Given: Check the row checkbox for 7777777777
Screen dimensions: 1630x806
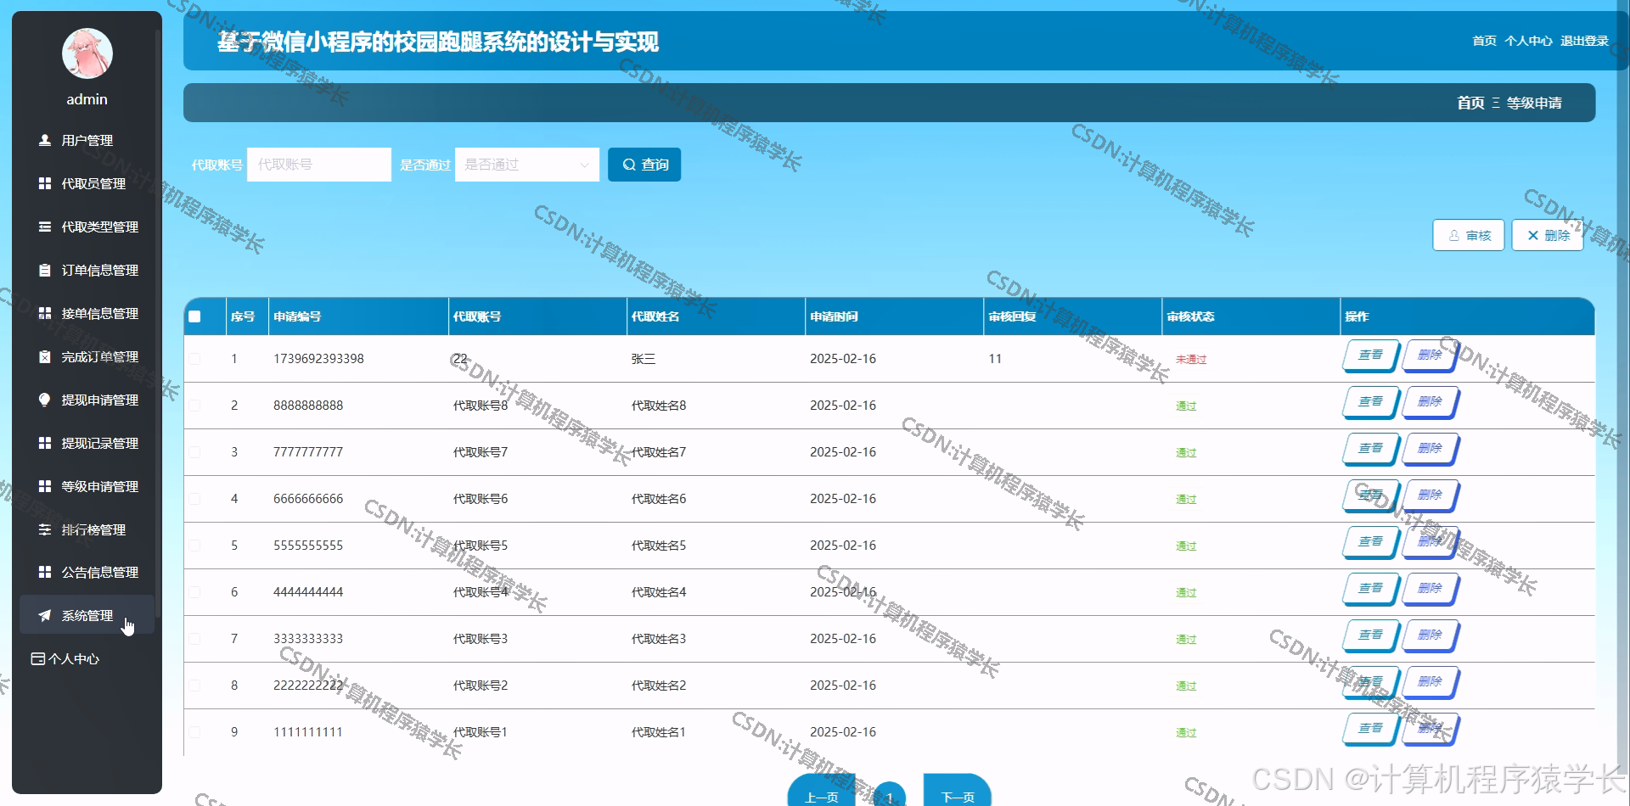Looking at the screenshot, I should 194,452.
